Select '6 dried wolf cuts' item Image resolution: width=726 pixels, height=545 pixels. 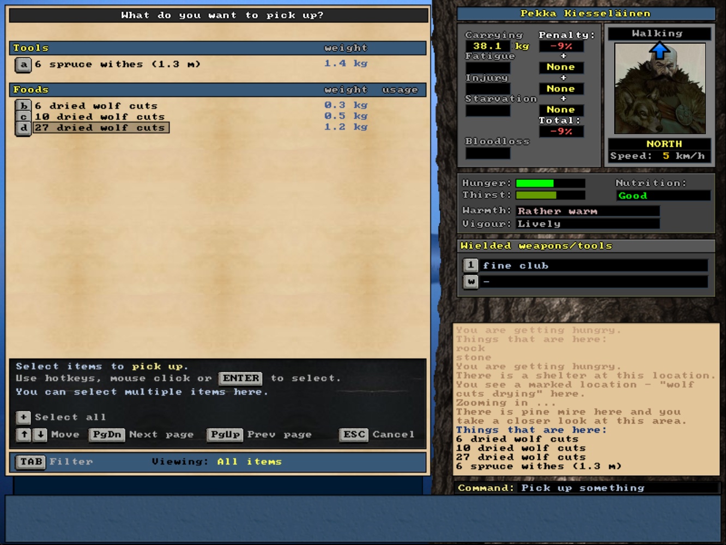[96, 106]
